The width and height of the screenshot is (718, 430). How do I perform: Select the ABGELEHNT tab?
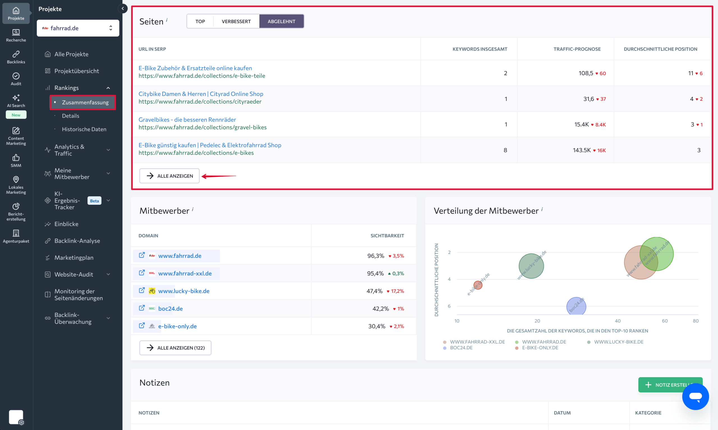[281, 21]
